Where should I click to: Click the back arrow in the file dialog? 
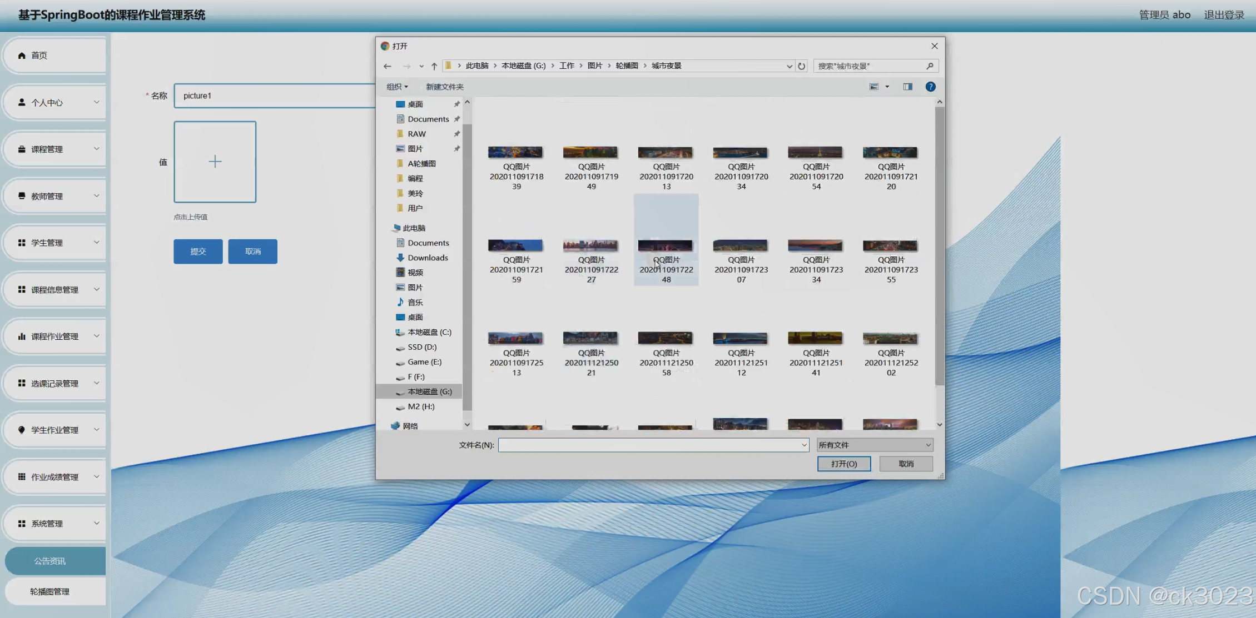click(388, 66)
